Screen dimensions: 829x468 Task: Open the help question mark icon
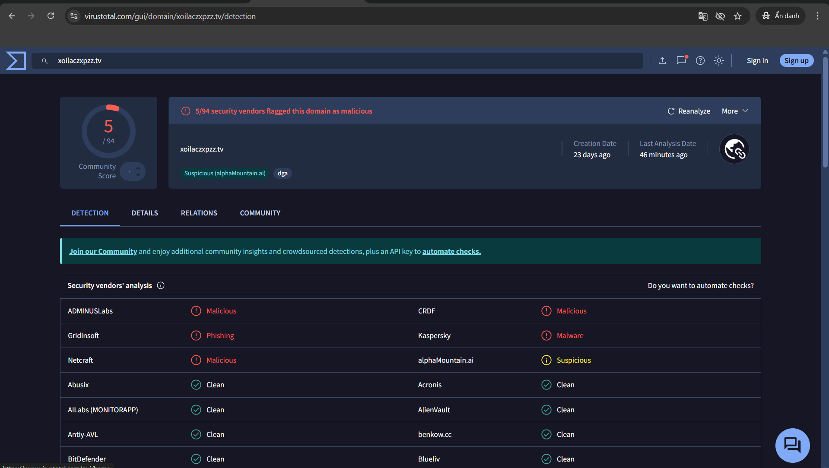point(700,60)
